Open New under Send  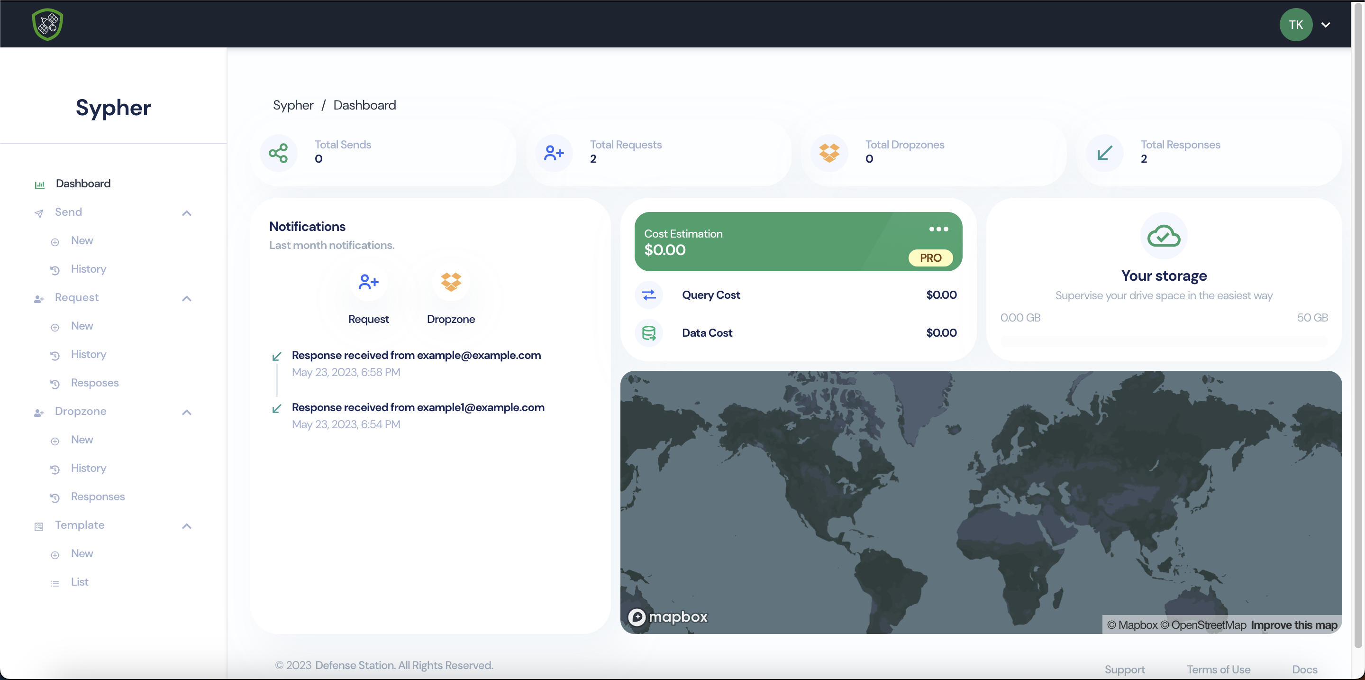tap(82, 240)
